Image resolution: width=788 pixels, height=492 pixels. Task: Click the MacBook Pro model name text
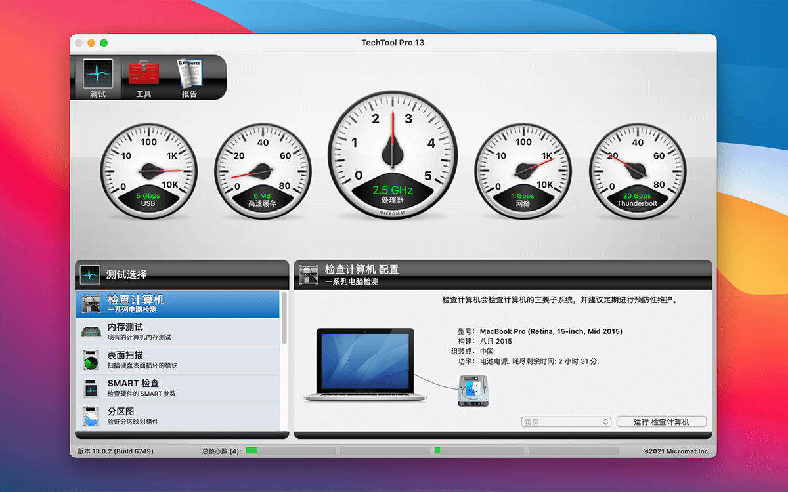(551, 331)
